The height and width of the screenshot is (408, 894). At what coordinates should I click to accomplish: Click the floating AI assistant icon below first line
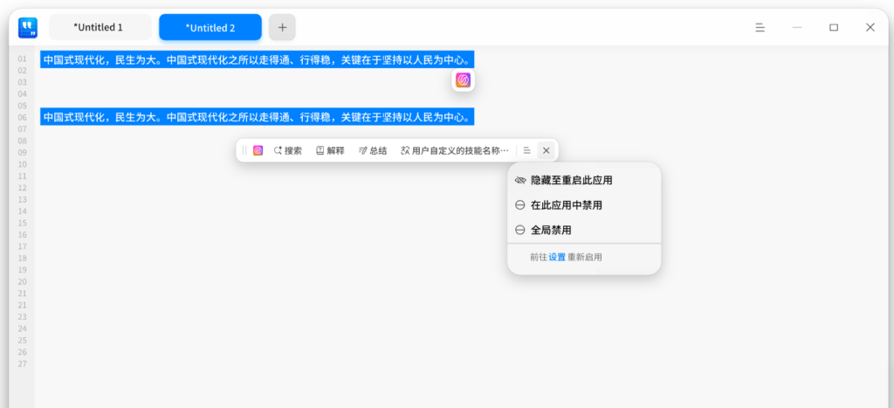[463, 80]
